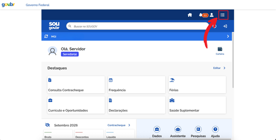Screen dimensions: 276x140
Task: Click the Declarações file icon
Action: [x=110, y=100]
